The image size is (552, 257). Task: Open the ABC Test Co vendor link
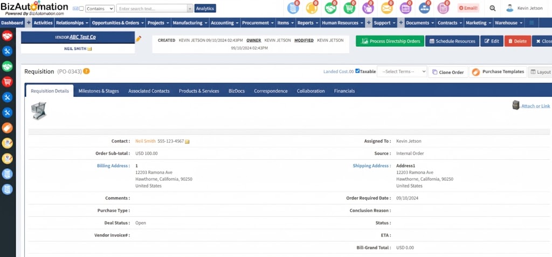click(82, 37)
